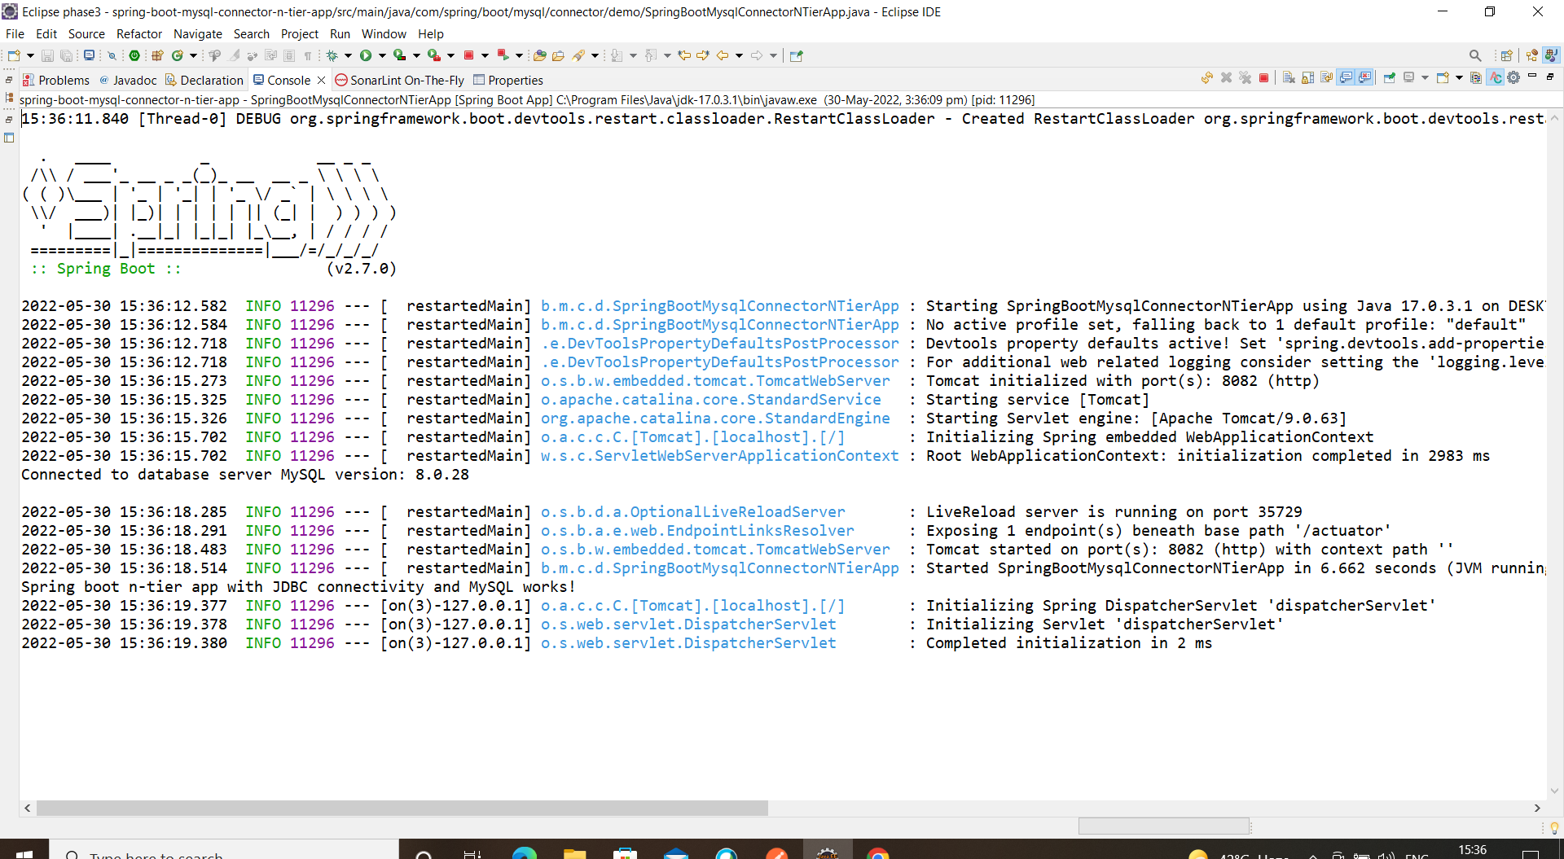This screenshot has height=859, width=1564.
Task: Click the Boot Dashboard power icon
Action: (134, 55)
